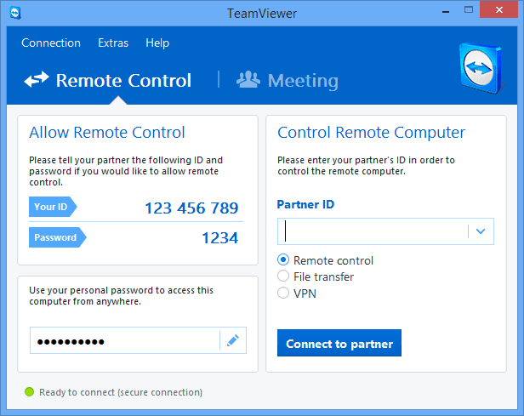524x416 pixels.
Task: Close the TeamViewer window
Action: 499,9
